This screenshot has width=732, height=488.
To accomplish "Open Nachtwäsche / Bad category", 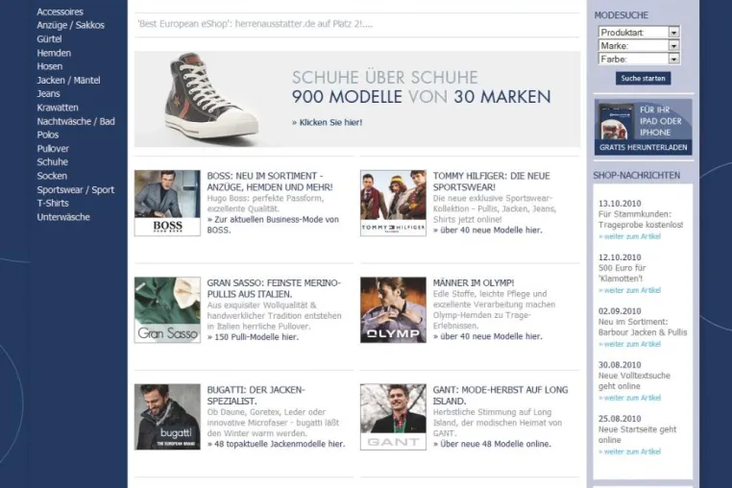I will (76, 121).
